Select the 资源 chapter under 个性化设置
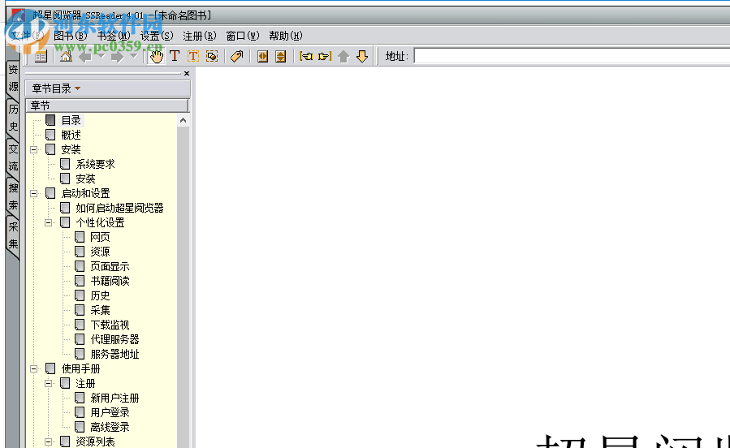Viewport: 730px width, 448px height. pos(100,252)
